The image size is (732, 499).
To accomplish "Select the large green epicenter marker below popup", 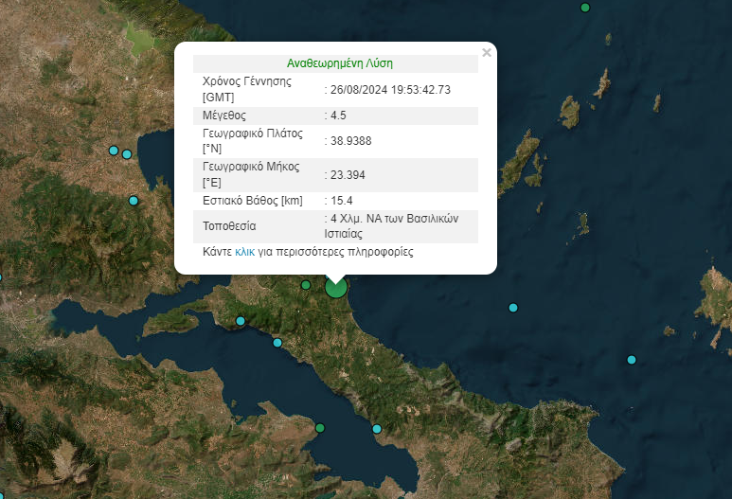I will [335, 287].
